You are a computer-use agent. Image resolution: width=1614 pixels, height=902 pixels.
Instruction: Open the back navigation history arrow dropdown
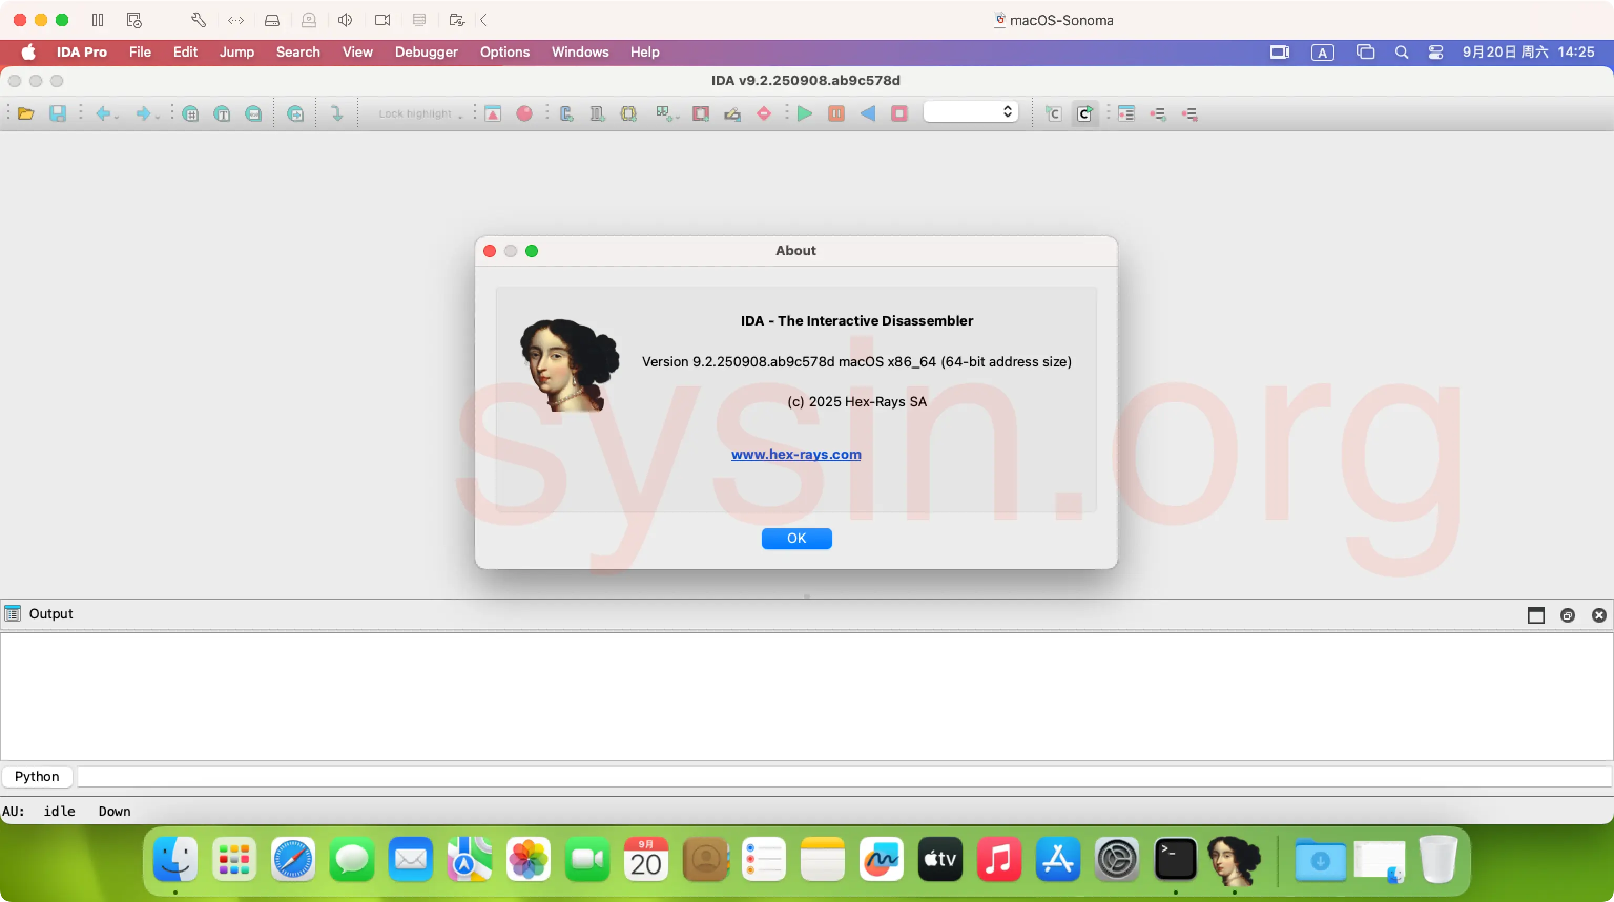tap(117, 117)
